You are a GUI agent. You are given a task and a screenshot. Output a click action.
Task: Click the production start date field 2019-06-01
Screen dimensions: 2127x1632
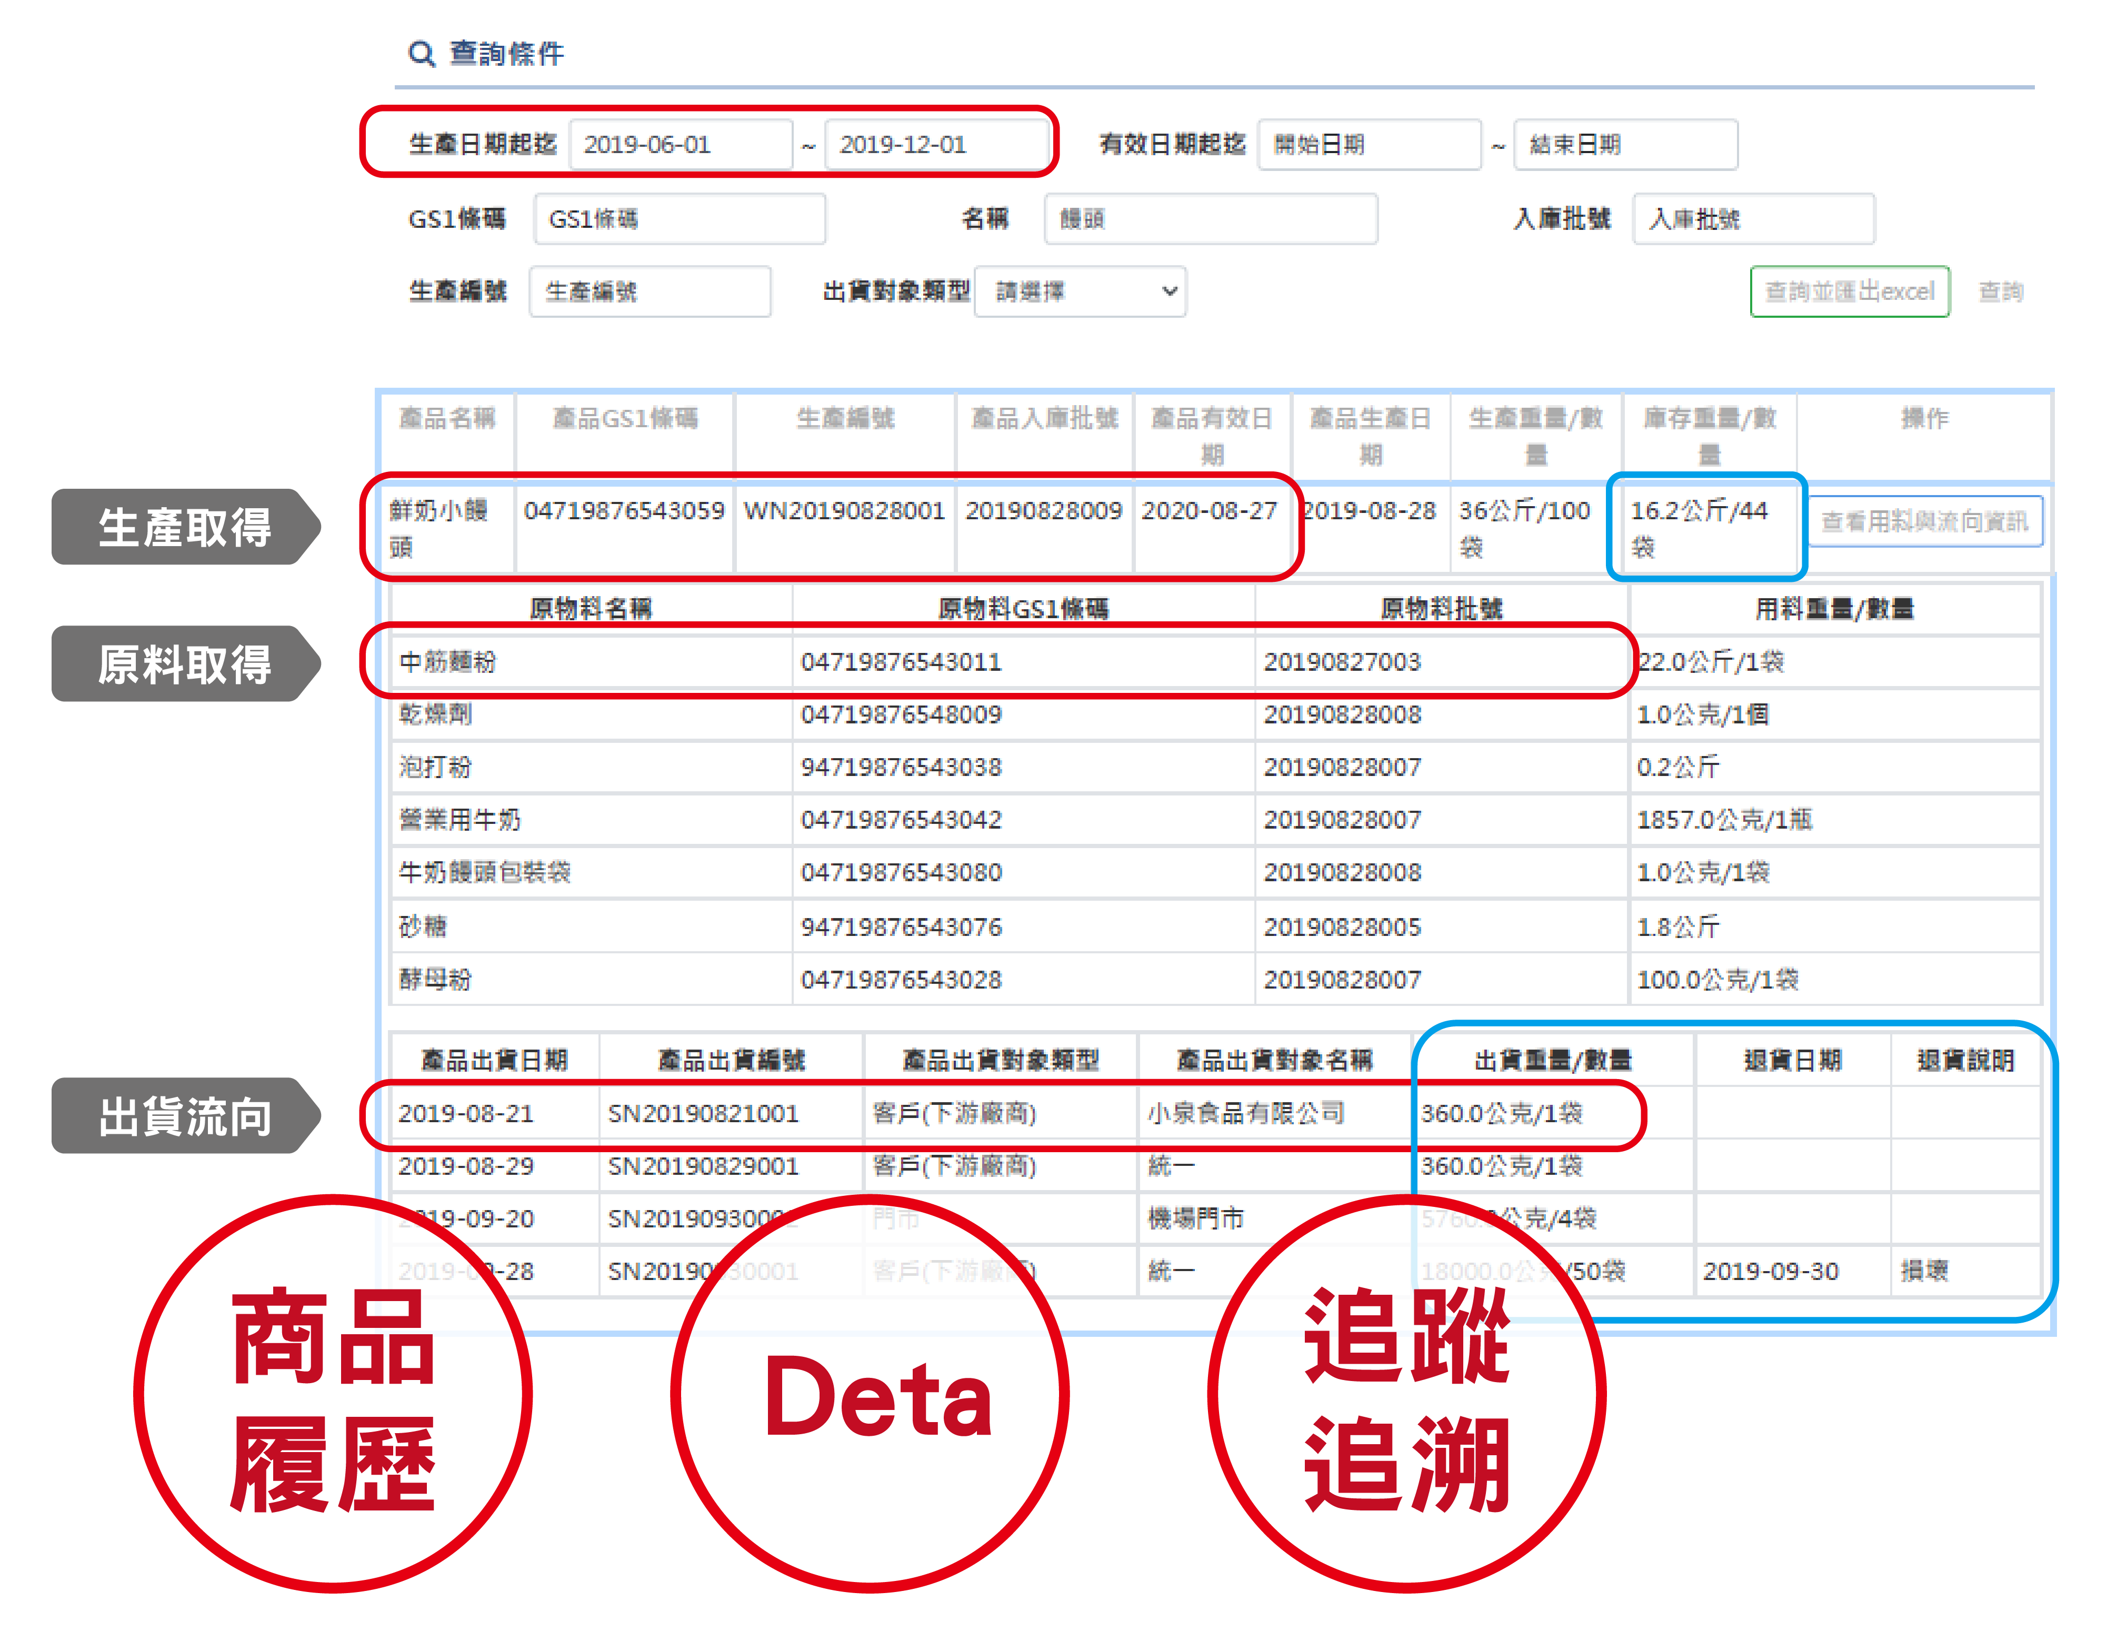click(x=680, y=145)
